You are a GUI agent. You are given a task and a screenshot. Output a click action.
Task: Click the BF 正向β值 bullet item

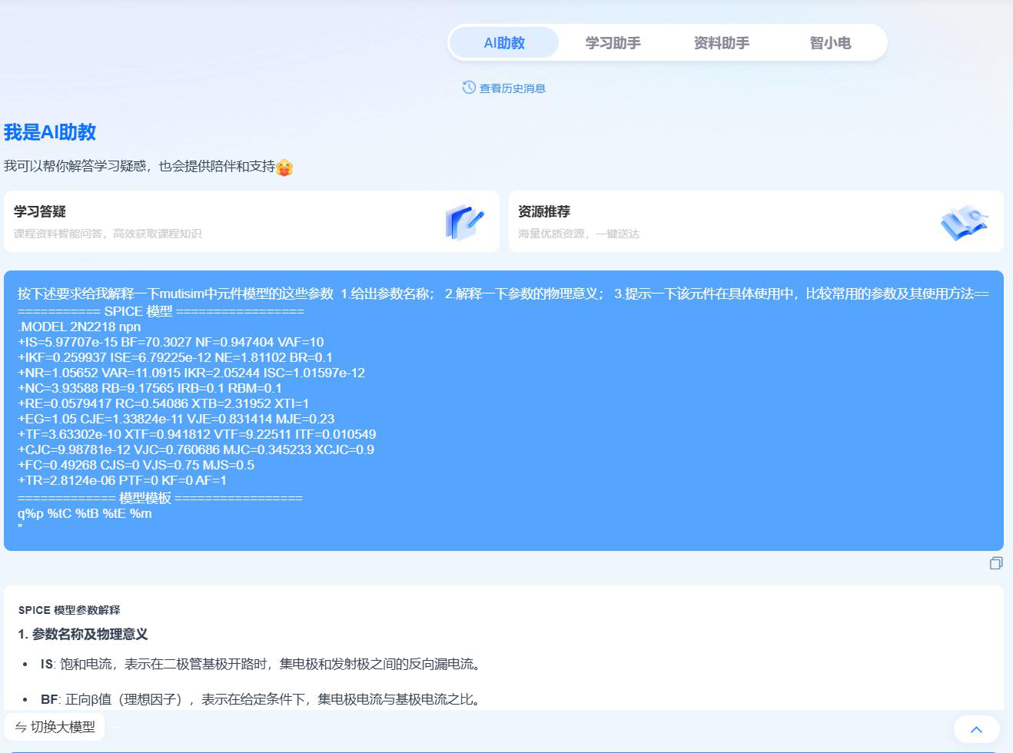261,699
